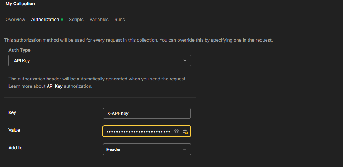Click the Add to label

(15, 148)
